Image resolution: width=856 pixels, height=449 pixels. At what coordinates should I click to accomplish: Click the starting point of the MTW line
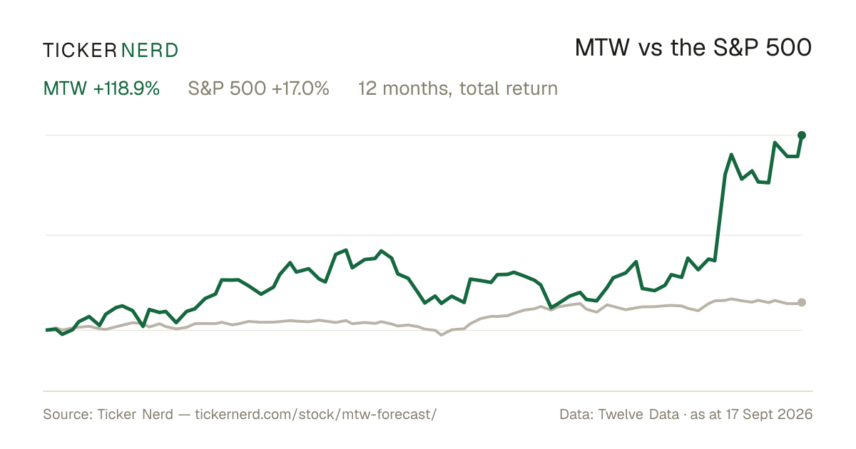pos(47,330)
